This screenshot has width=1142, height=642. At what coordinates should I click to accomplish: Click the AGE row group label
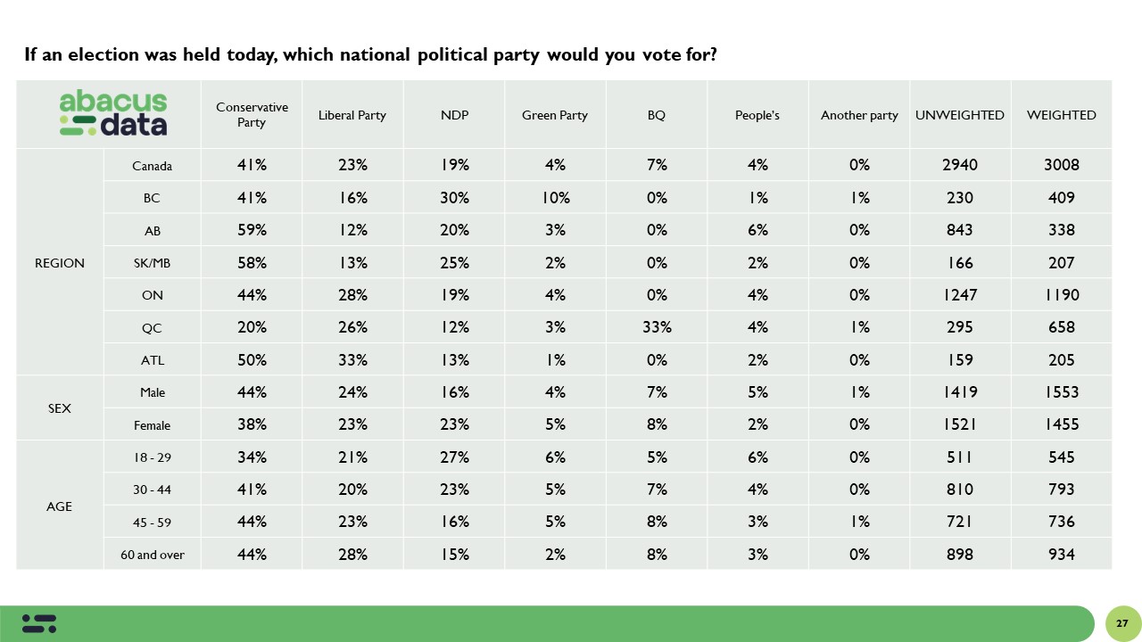tap(60, 506)
